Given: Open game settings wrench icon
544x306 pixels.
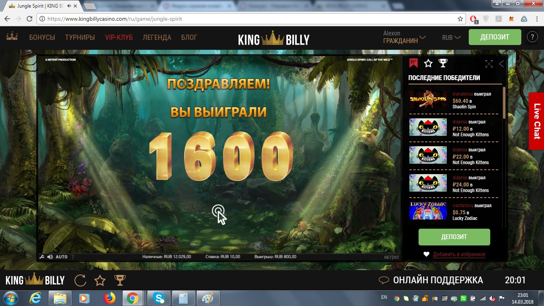Looking at the screenshot, I should [x=42, y=257].
